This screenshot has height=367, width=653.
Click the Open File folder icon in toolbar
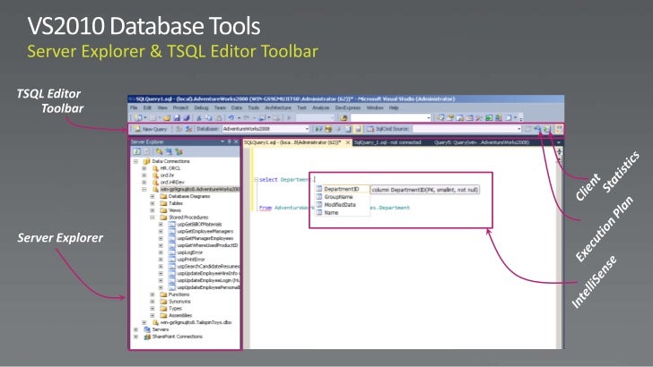[167, 118]
